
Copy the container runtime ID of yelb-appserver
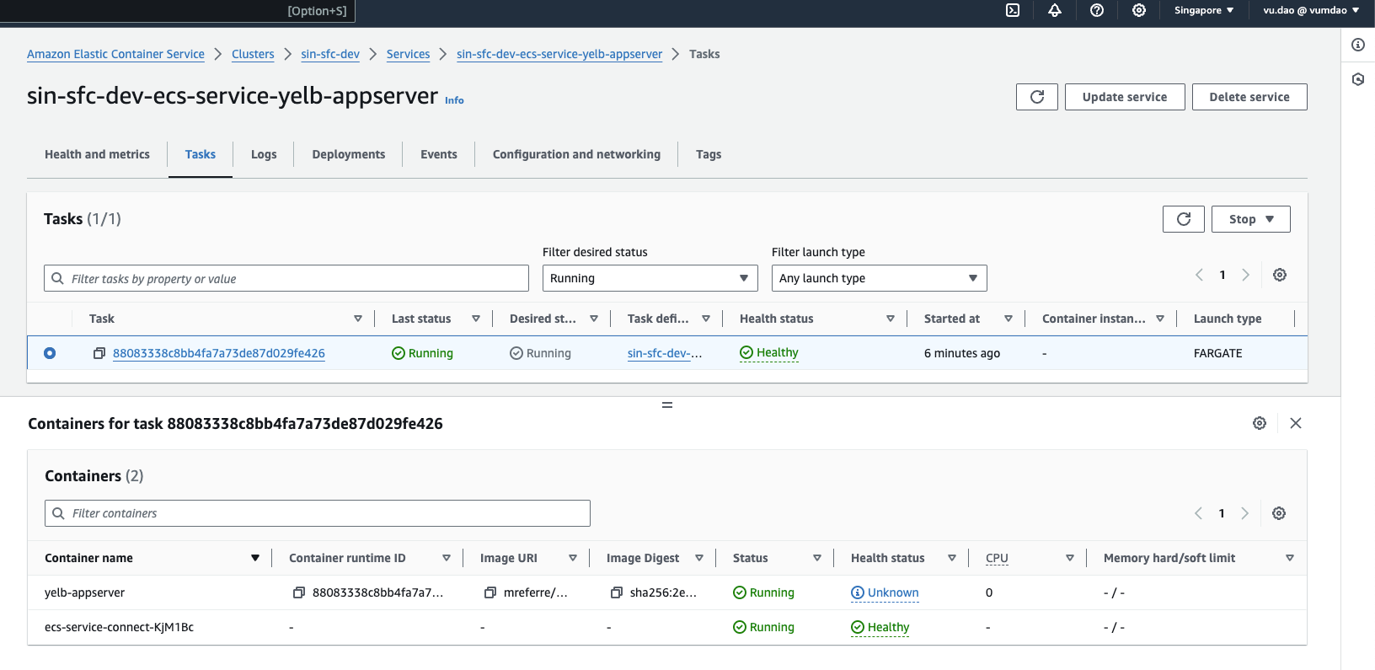pyautogui.click(x=298, y=592)
